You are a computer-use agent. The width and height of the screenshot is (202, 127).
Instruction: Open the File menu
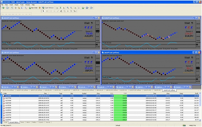2,5
